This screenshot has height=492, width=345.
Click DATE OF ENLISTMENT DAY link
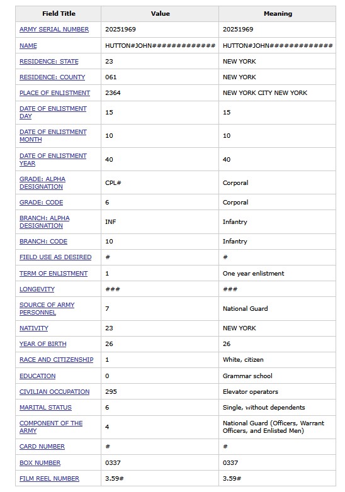(53, 113)
